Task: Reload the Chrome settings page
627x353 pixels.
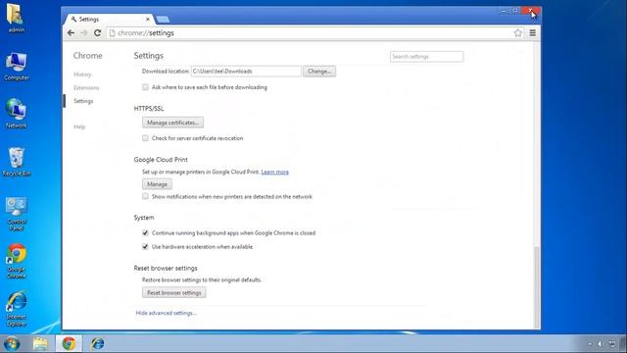Action: coord(97,32)
